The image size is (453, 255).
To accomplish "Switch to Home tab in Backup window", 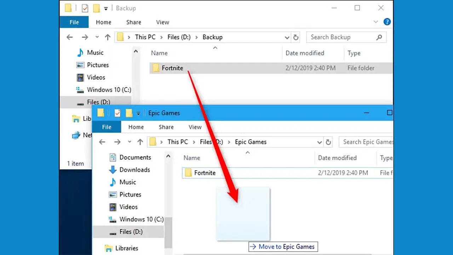I will pyautogui.click(x=103, y=22).
